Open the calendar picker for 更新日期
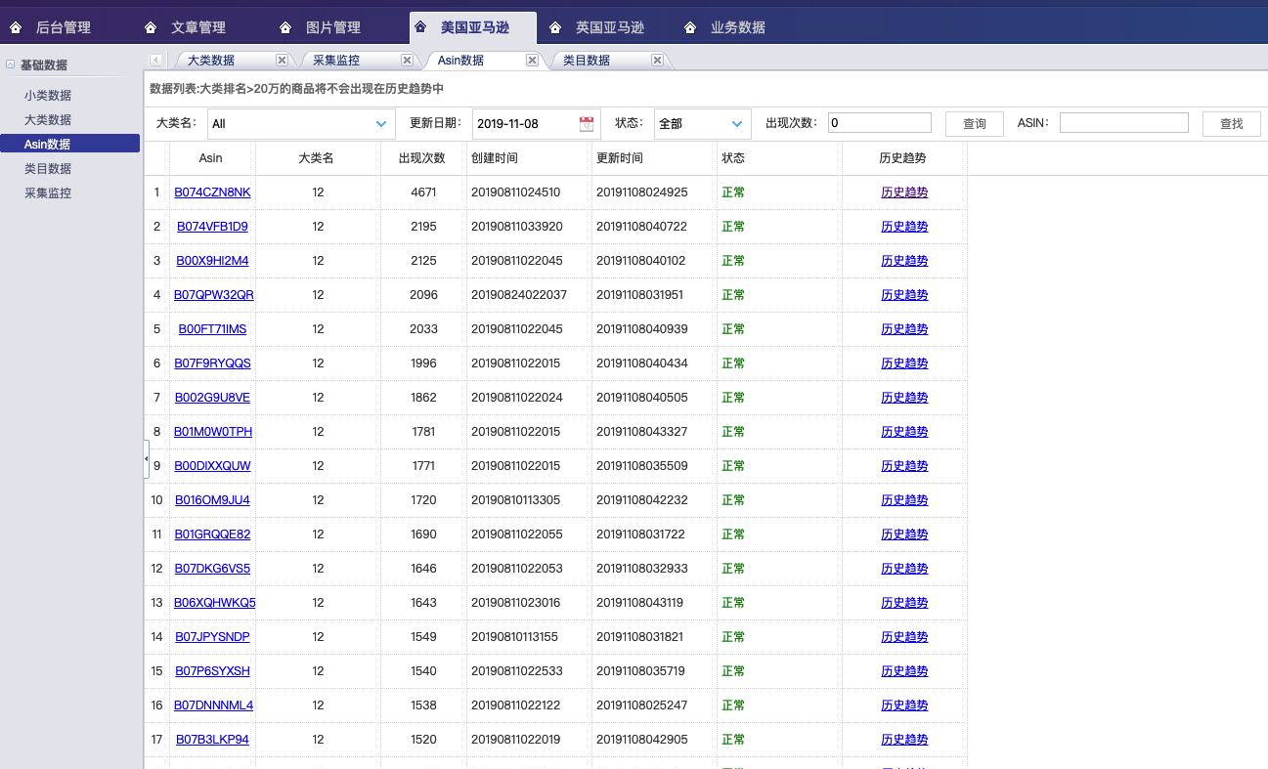This screenshot has height=769, width=1268. pyautogui.click(x=587, y=124)
